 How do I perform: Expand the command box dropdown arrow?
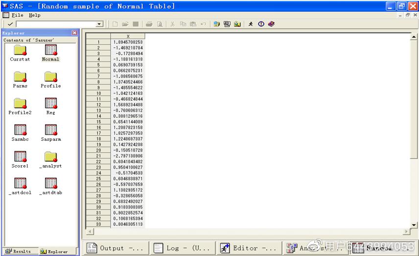[99, 24]
